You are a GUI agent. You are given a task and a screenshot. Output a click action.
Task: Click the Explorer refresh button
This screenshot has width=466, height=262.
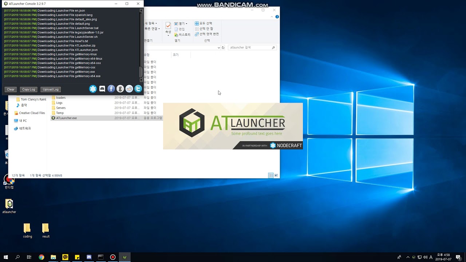pyautogui.click(x=223, y=48)
